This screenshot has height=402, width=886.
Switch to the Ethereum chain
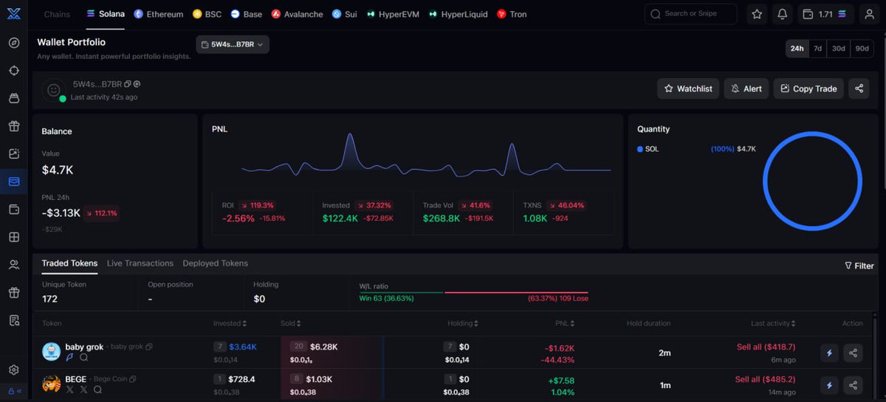[x=159, y=14]
